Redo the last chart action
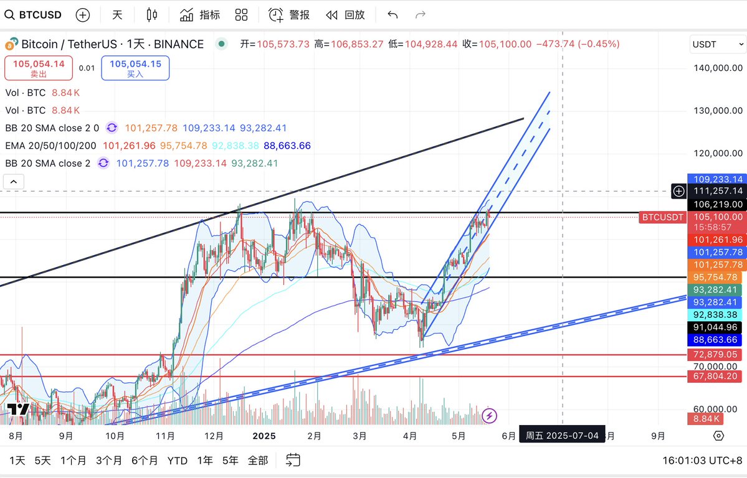Viewport: 747px width, 478px height. click(420, 15)
